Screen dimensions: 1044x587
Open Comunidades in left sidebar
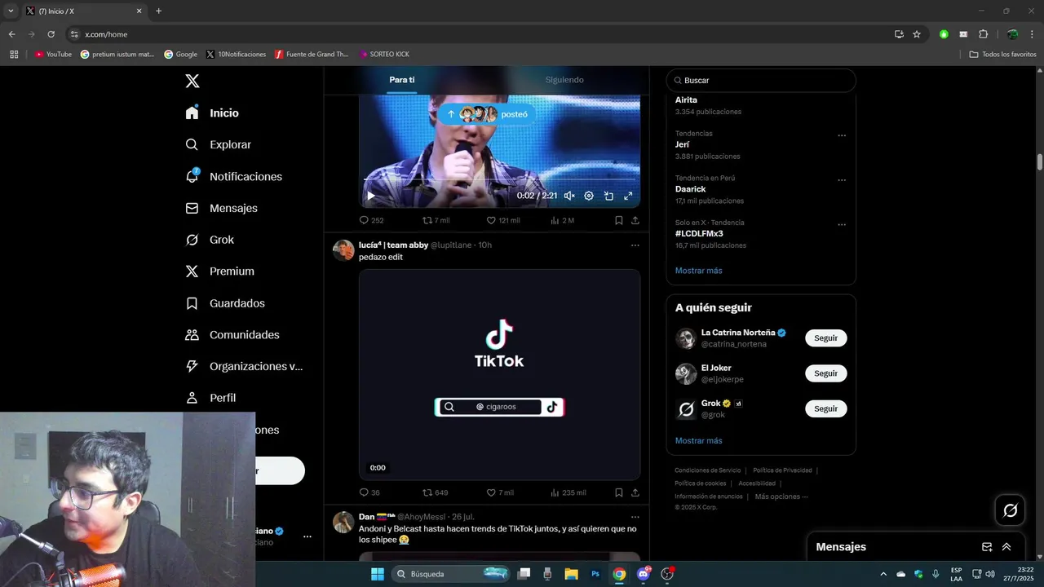point(232,334)
